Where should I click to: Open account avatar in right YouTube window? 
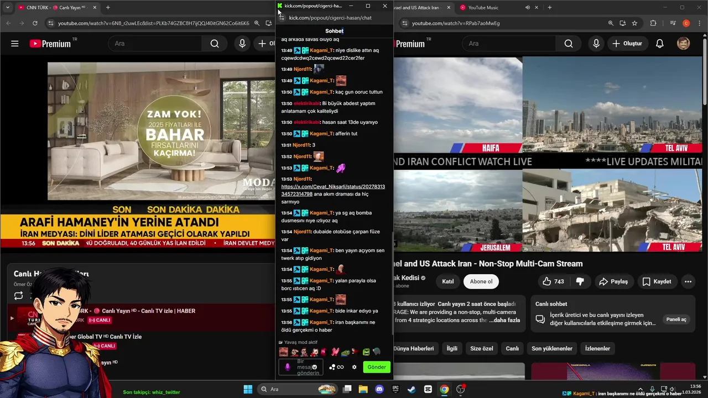point(684,43)
